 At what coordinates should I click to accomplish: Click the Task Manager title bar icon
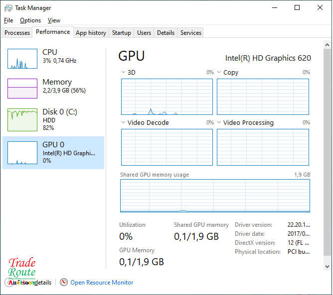coord(8,8)
